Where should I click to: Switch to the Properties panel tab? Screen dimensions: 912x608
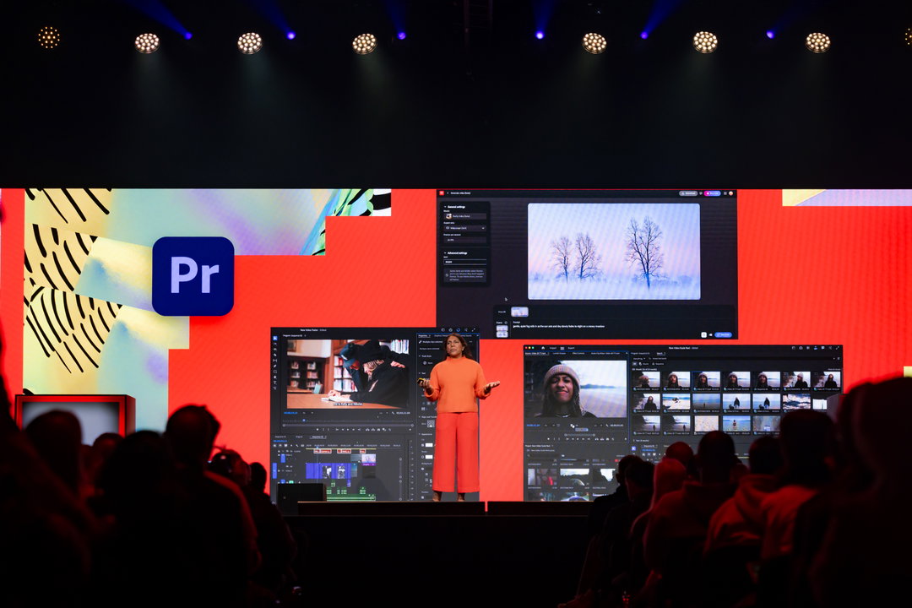coord(424,336)
